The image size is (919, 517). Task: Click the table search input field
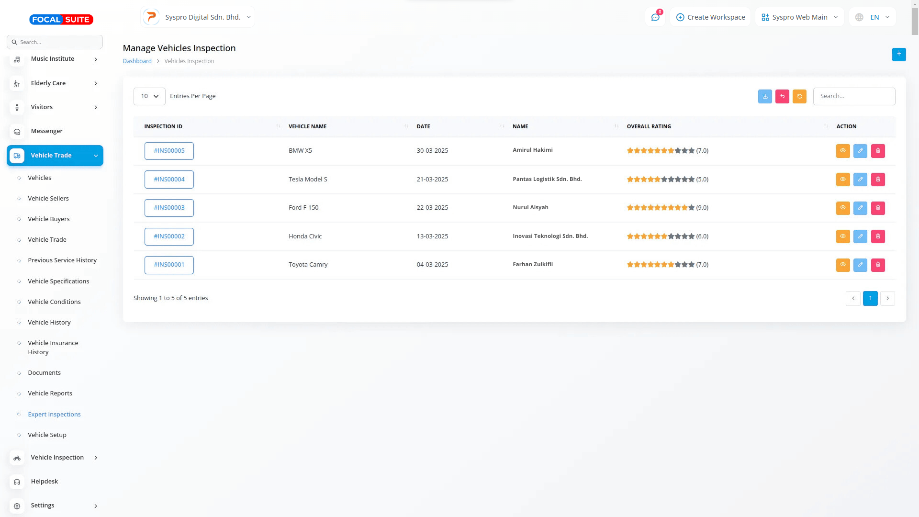853,96
